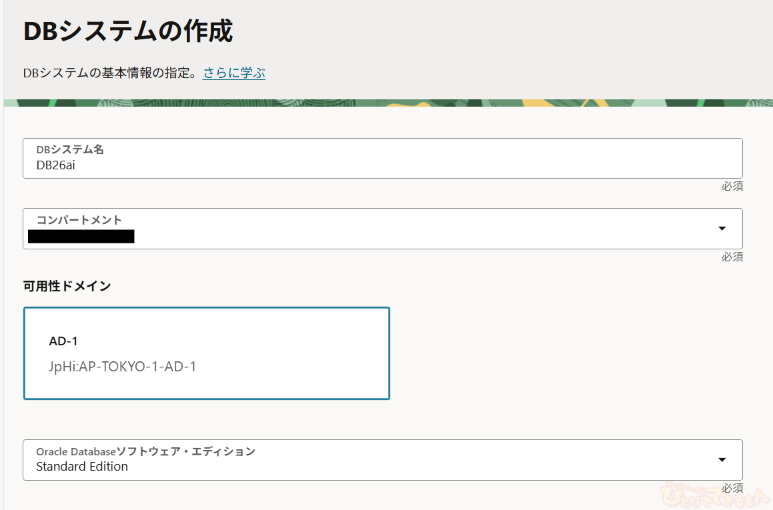The image size is (773, 510).
Task: Click "必須" label below コンパートメント field
Action: click(x=732, y=257)
